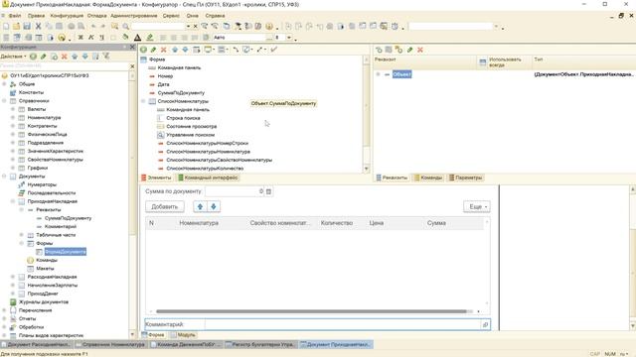Move the form element down with the blue arrow
This screenshot has height=357, width=636.
(x=185, y=50)
